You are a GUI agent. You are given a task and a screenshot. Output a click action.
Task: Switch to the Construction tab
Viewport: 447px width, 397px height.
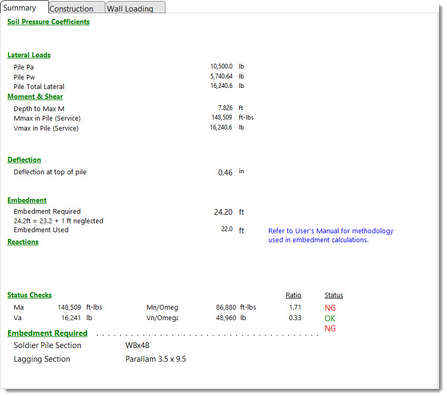pyautogui.click(x=71, y=8)
